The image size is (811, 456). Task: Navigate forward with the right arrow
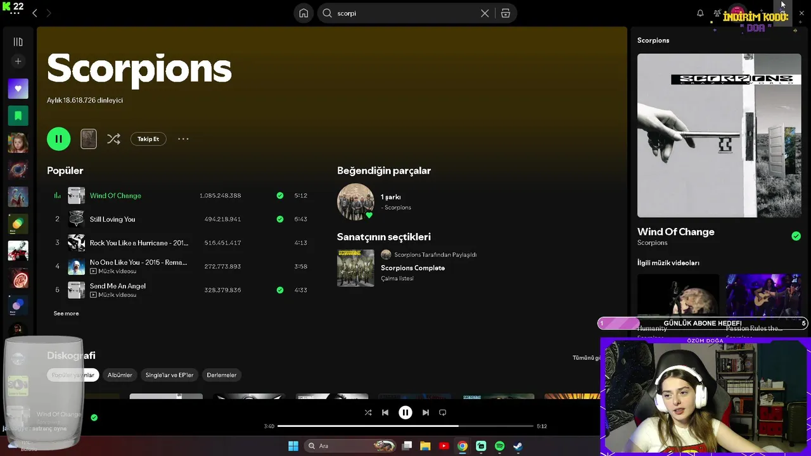pos(49,13)
